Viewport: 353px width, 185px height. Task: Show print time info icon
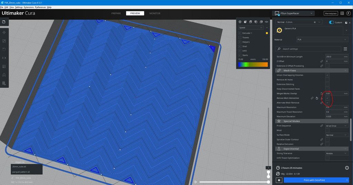(x=347, y=168)
